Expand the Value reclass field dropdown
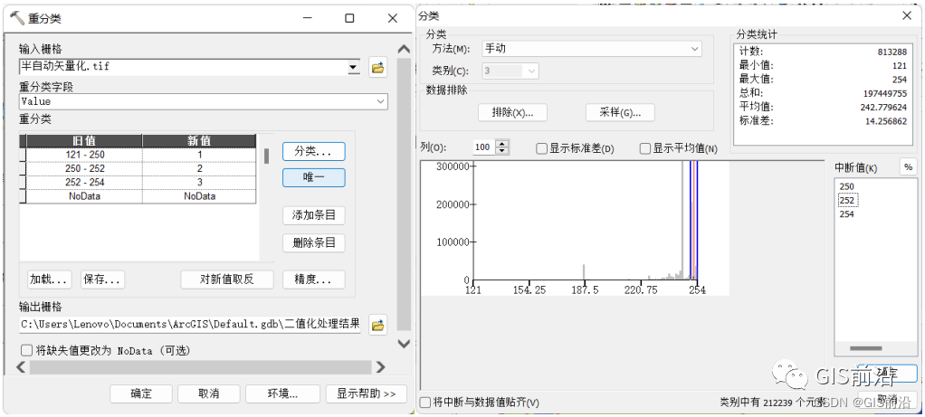Image resolution: width=925 pixels, height=417 pixels. [x=380, y=101]
